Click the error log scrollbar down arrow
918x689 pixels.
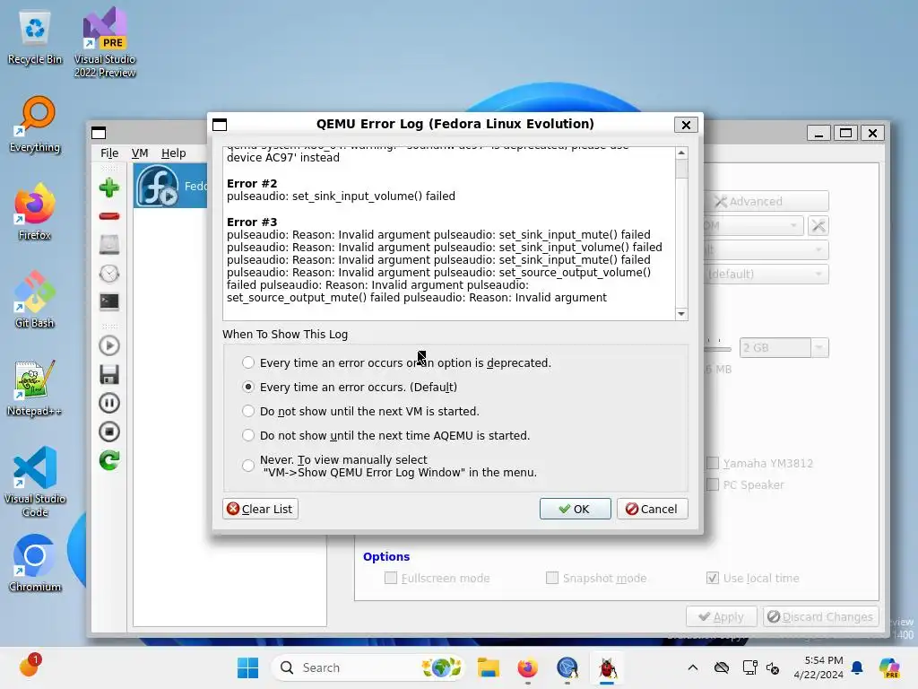681,314
